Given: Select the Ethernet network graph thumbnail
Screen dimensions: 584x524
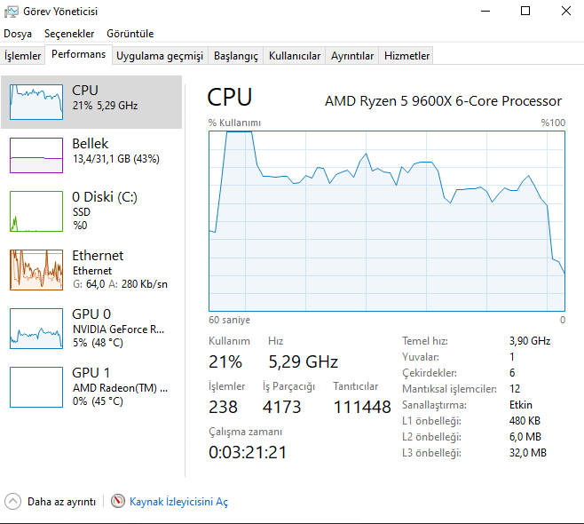Looking at the screenshot, I should 36,269.
